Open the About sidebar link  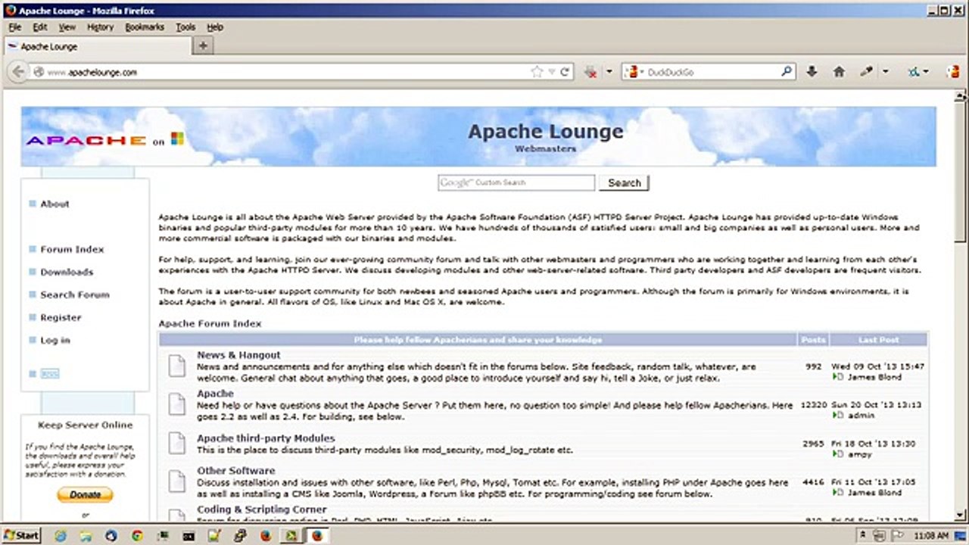55,204
